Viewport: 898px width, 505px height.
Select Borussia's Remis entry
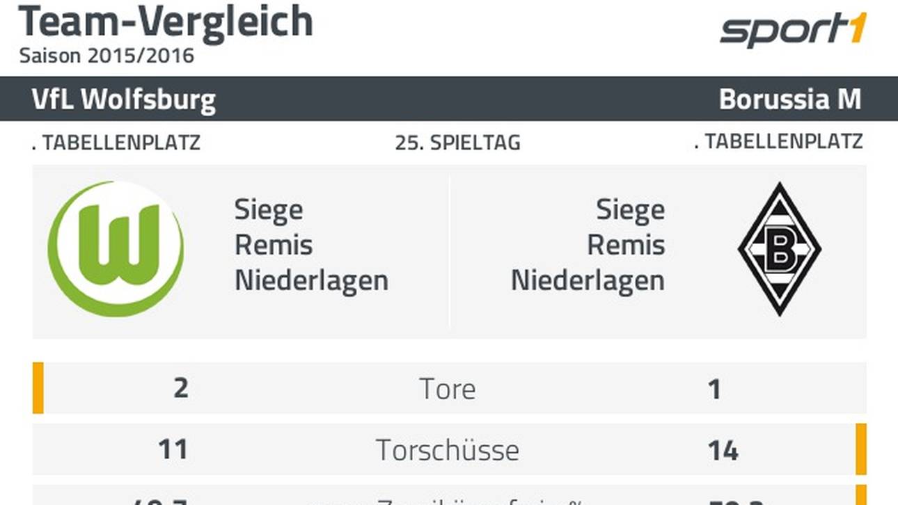click(626, 246)
